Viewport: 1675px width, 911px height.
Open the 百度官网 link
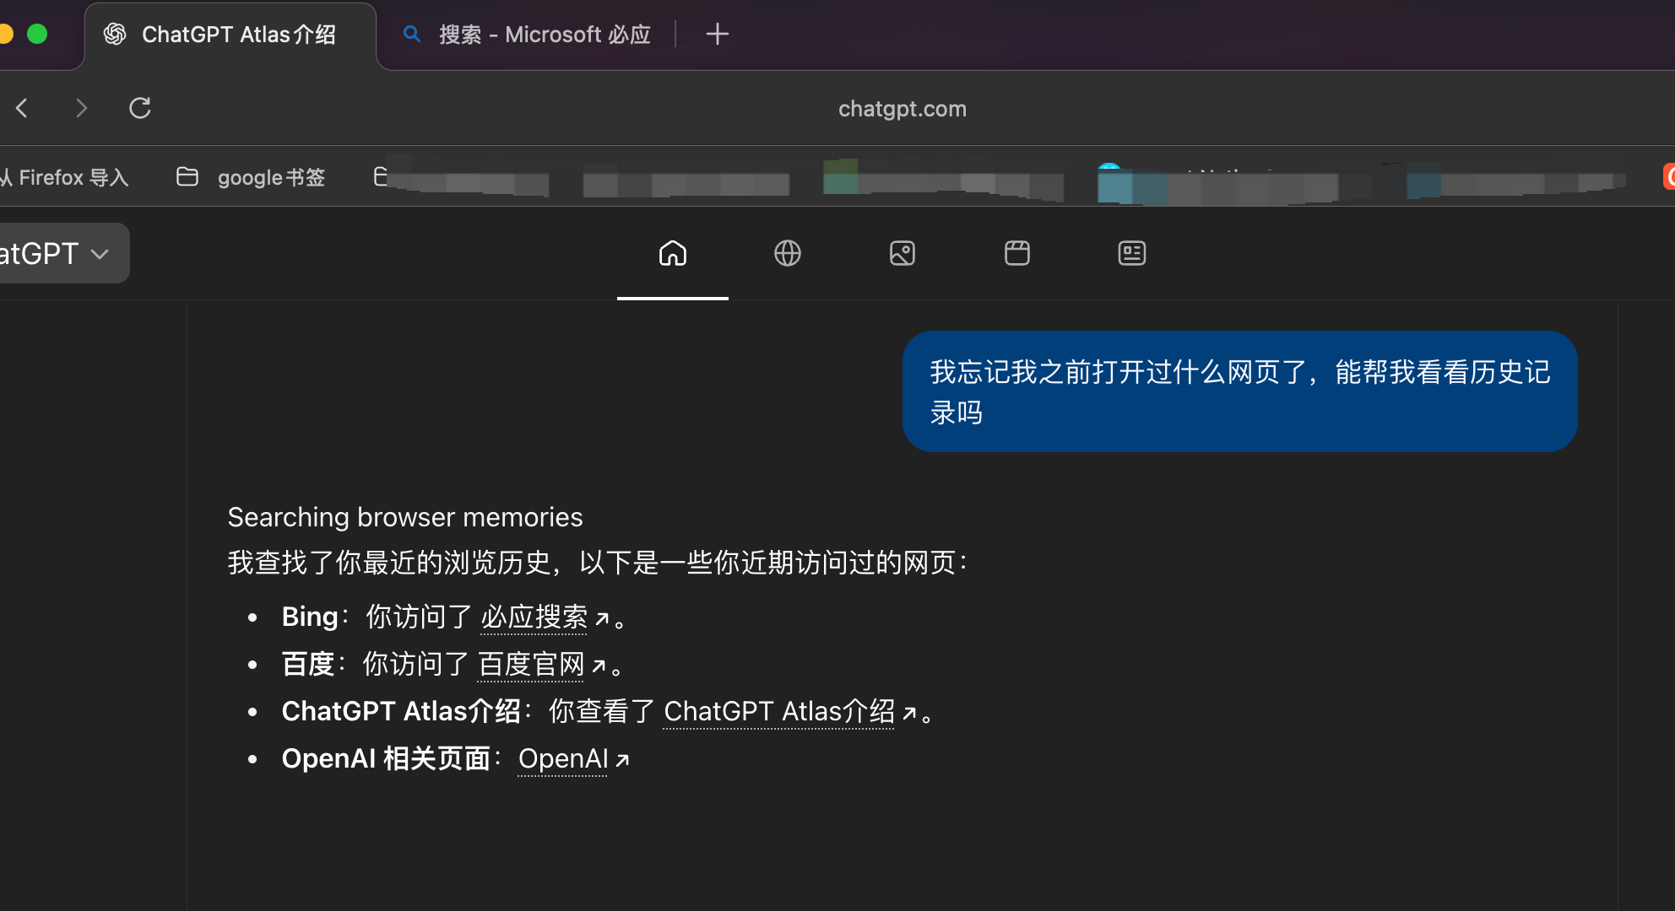pyautogui.click(x=531, y=665)
